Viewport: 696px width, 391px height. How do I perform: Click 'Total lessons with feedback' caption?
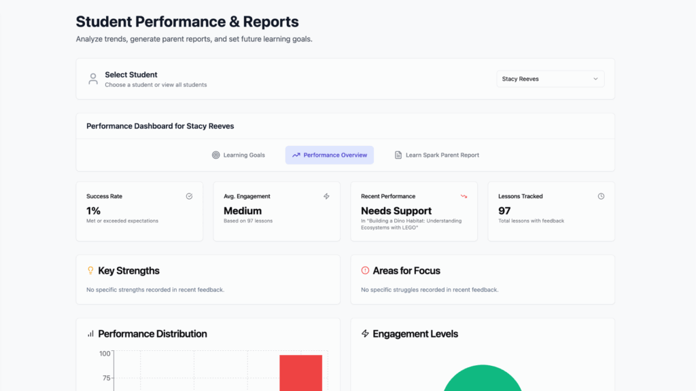tap(531, 221)
